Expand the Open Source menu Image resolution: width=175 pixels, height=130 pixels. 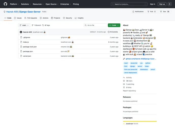coord(52,4)
